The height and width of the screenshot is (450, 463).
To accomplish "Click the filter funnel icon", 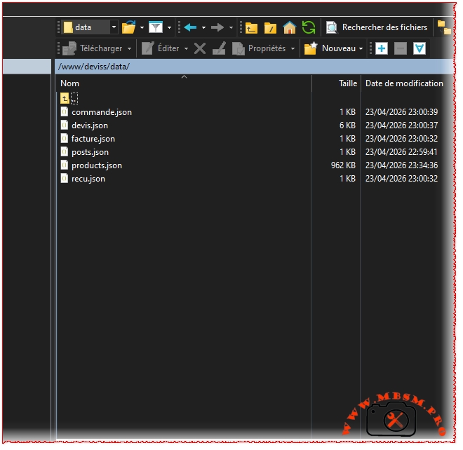I will [x=156, y=27].
